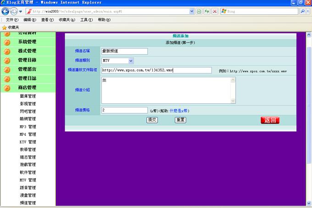Open the address bar URL history dropdown
312x208 pixels.
[191, 11]
